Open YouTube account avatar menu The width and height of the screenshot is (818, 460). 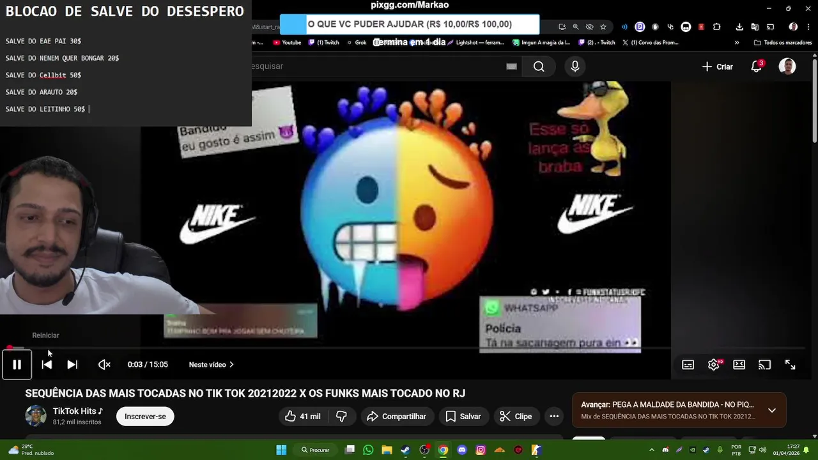pyautogui.click(x=787, y=66)
